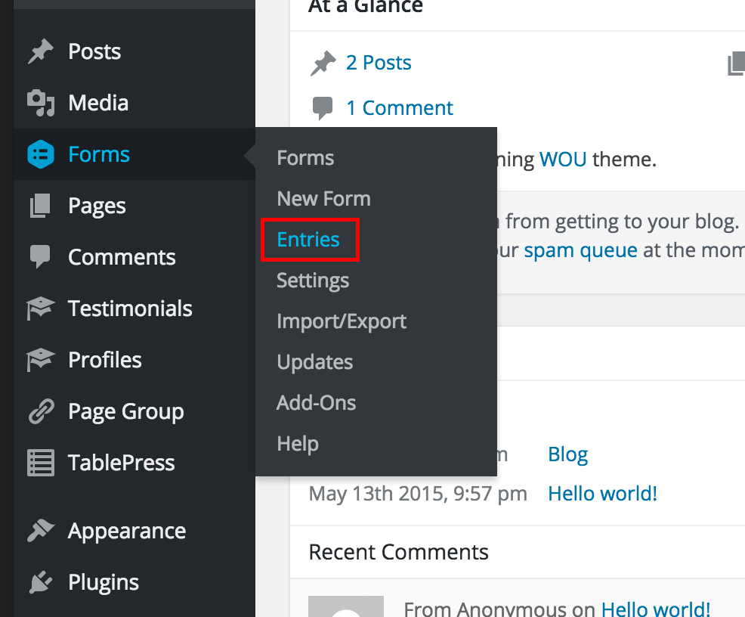Image resolution: width=745 pixels, height=617 pixels.
Task: Open Import/Export submenu item
Action: [x=341, y=321]
